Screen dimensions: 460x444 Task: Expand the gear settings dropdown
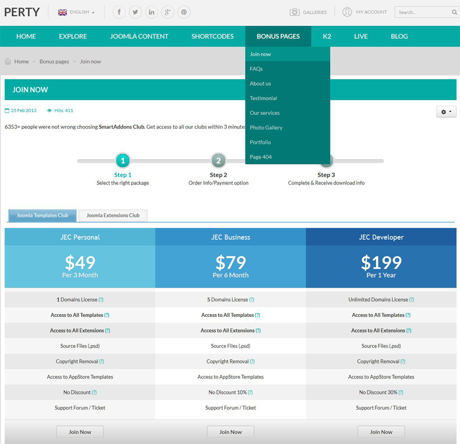coord(446,112)
